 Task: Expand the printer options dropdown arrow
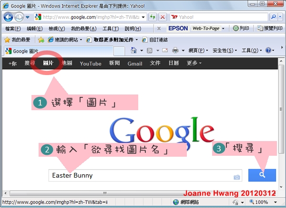pos(183,50)
